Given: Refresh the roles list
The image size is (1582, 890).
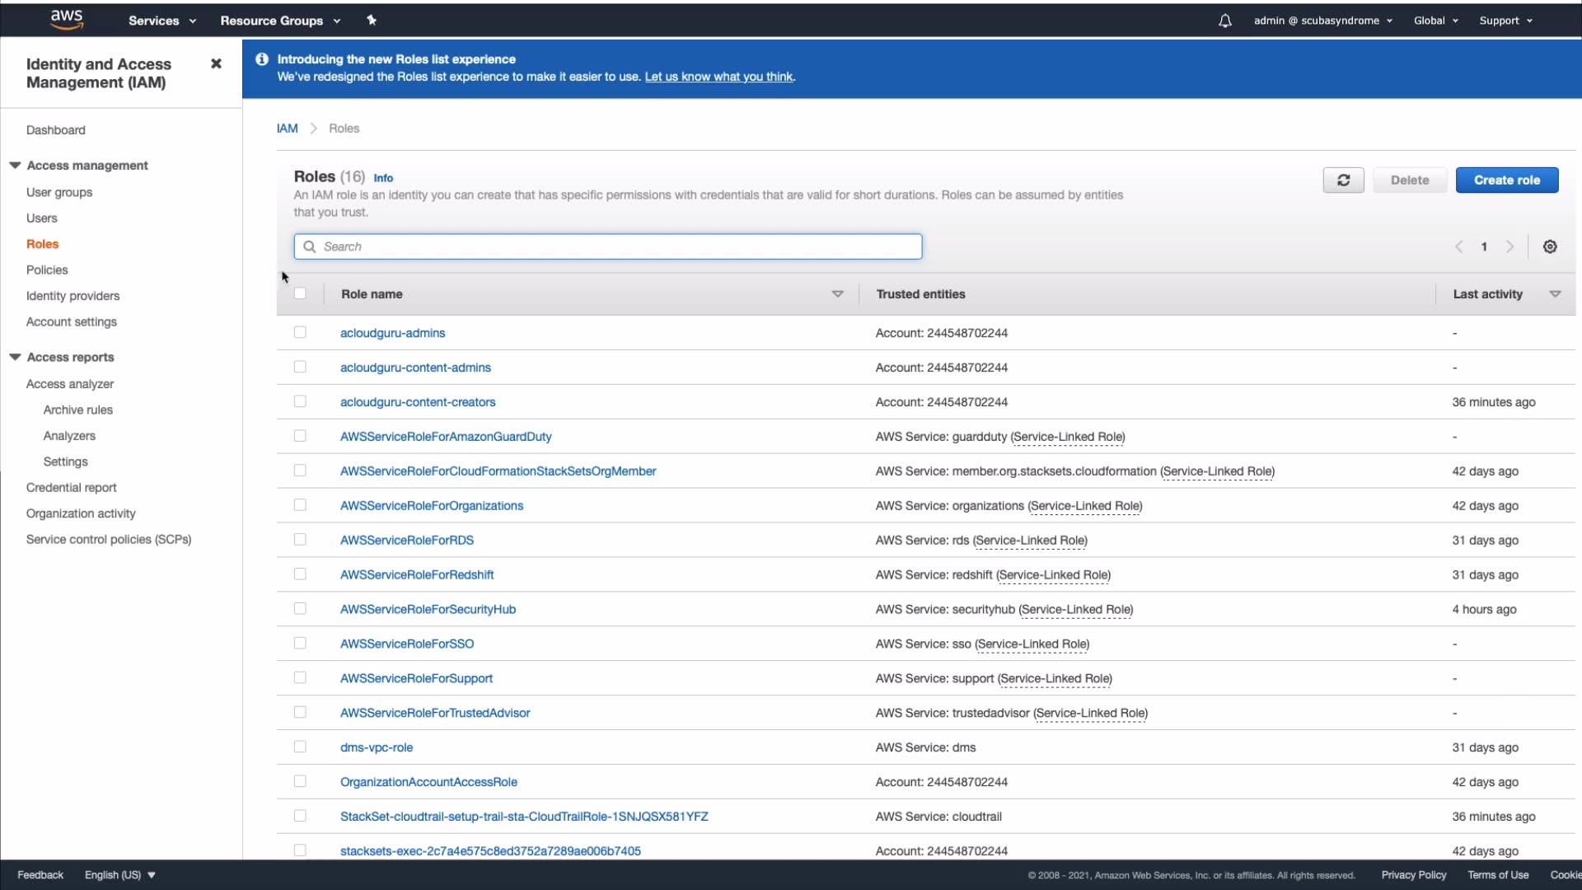Looking at the screenshot, I should tap(1343, 180).
